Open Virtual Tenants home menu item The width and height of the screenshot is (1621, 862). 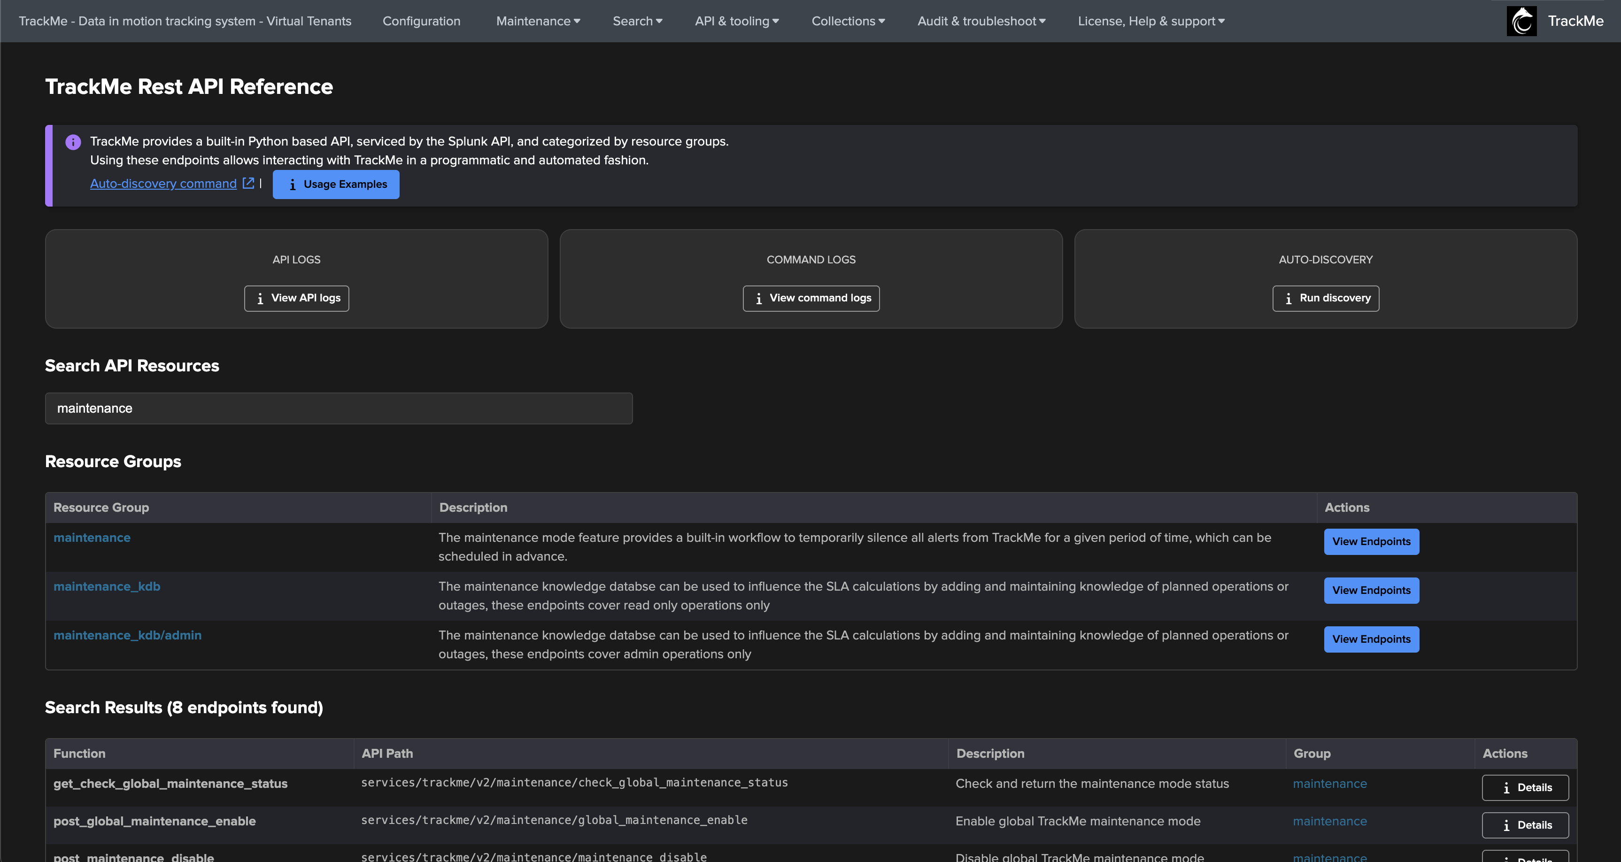[185, 21]
